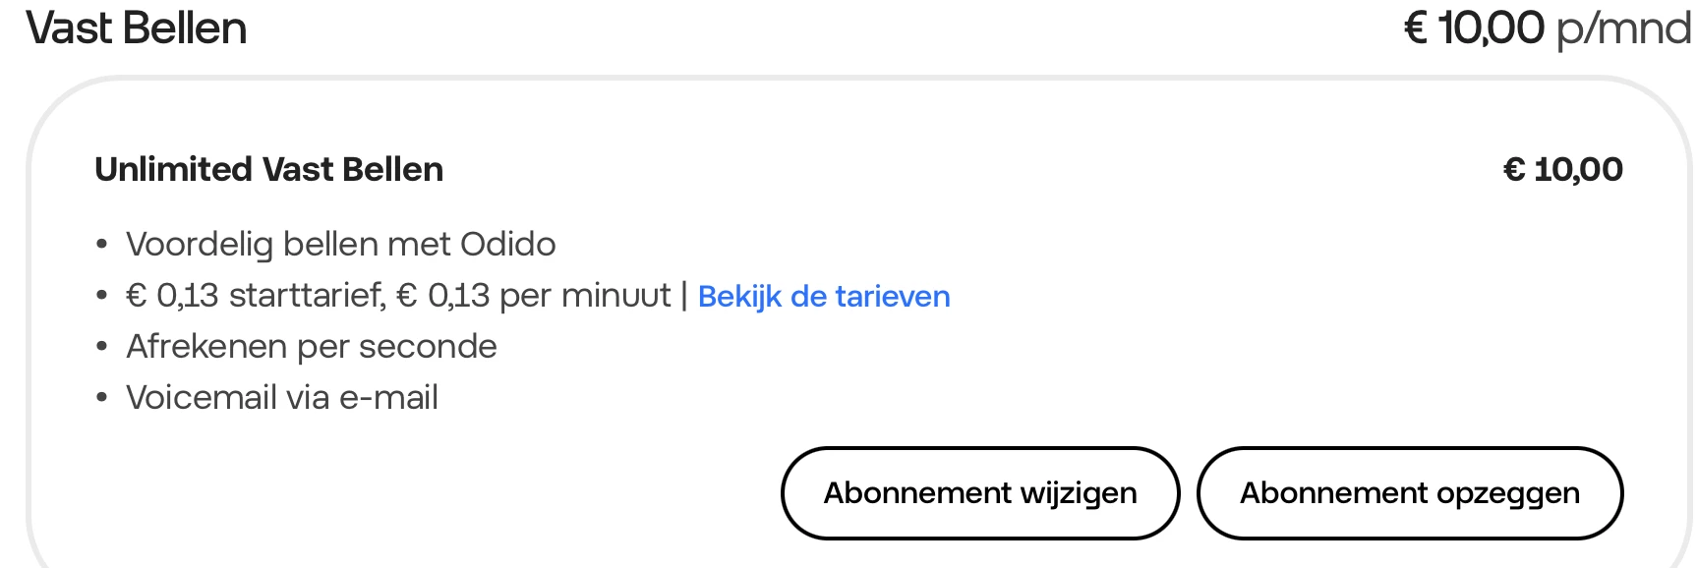The height and width of the screenshot is (568, 1697).
Task: Click the p/mnd label in the header
Action: pos(1623,28)
